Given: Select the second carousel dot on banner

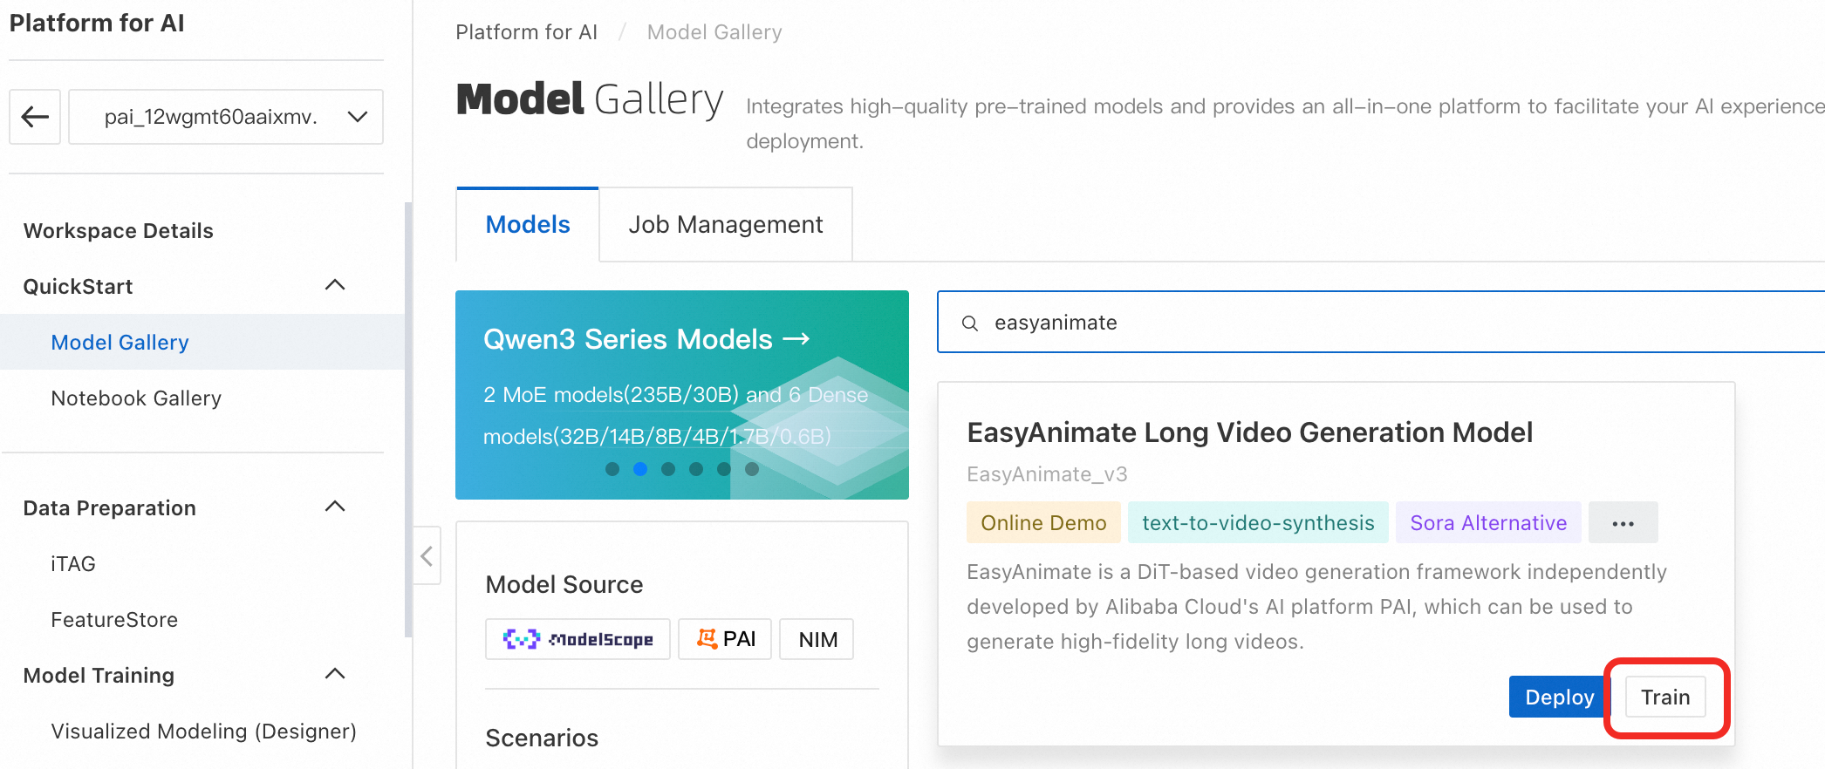Looking at the screenshot, I should tap(640, 469).
